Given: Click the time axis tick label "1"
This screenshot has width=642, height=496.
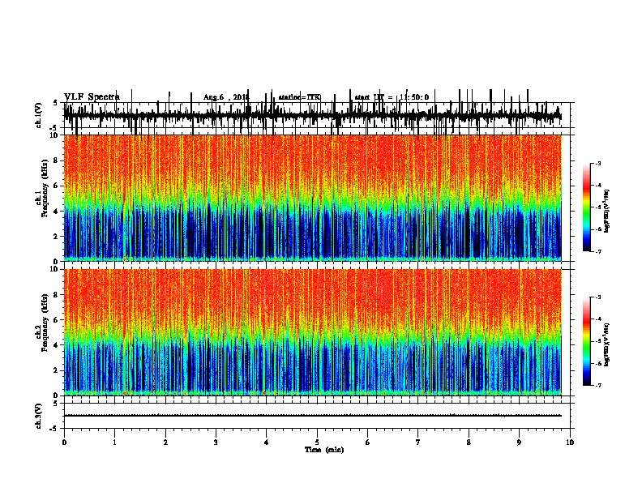Looking at the screenshot, I should click(x=114, y=443).
